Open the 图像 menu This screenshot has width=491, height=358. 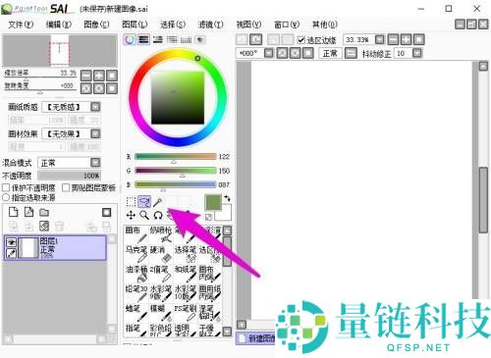coord(96,25)
